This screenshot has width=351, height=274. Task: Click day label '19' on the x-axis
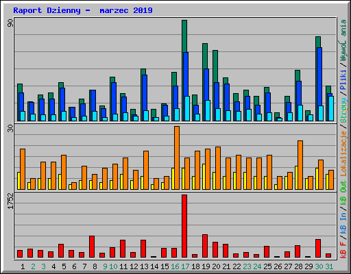(206, 266)
